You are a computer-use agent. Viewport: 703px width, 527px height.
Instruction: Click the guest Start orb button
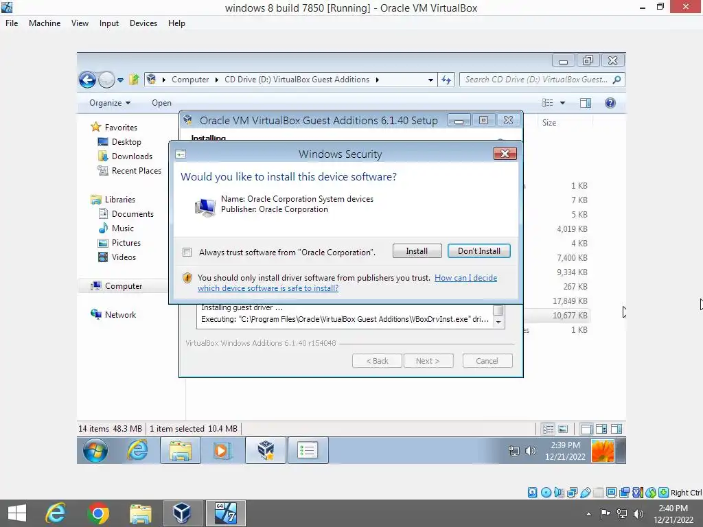coord(95,450)
